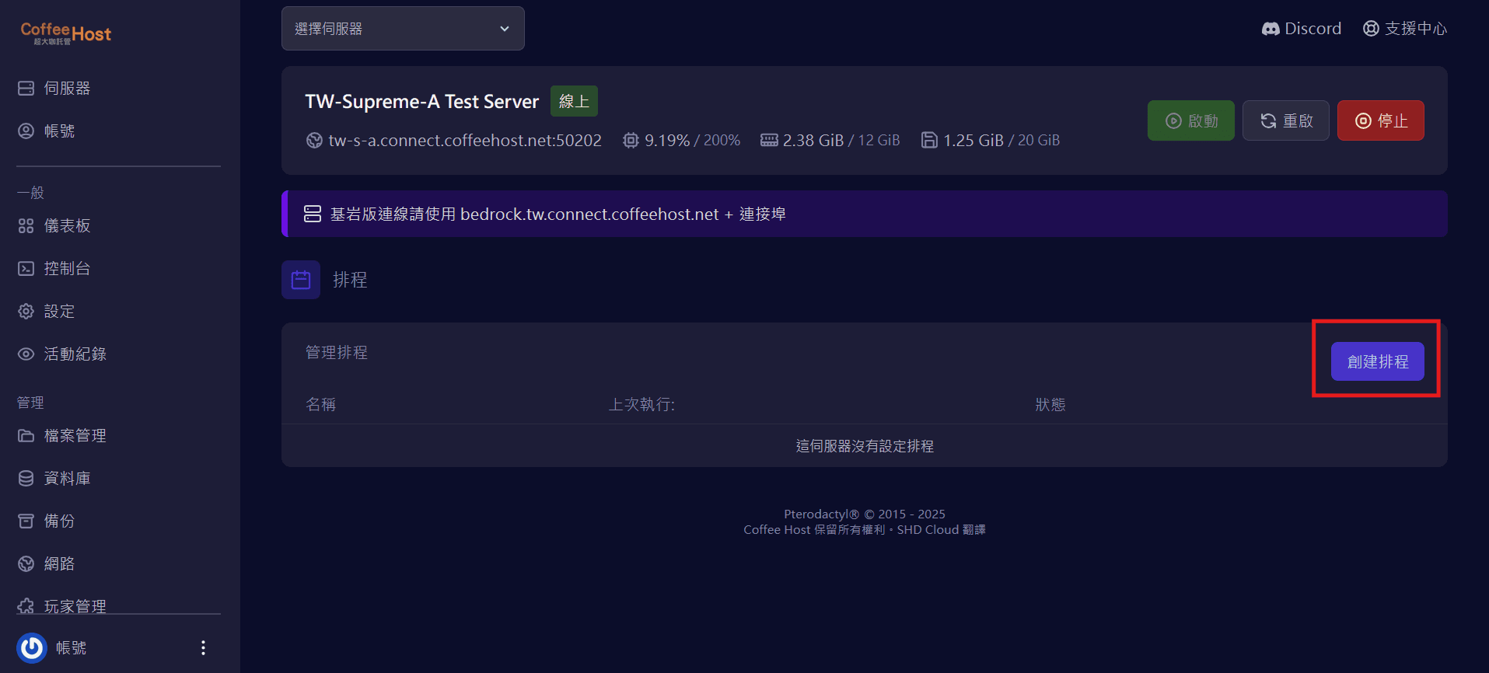Click the globe icon beside server address
This screenshot has height=673, width=1489.
tap(314, 141)
